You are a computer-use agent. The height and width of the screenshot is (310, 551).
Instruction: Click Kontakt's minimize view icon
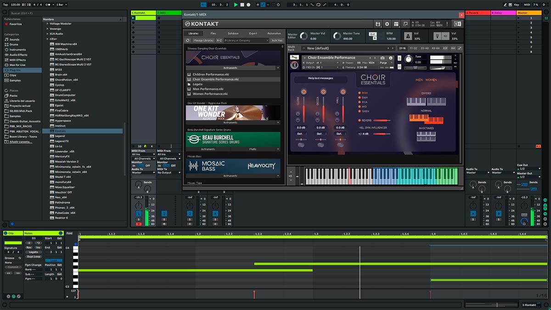click(405, 24)
